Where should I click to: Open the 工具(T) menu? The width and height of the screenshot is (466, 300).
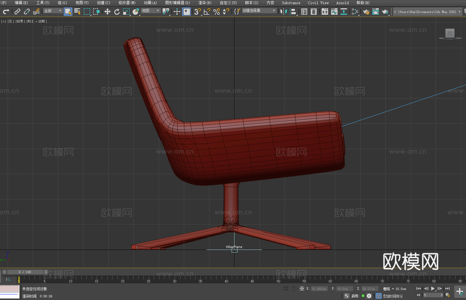point(43,3)
